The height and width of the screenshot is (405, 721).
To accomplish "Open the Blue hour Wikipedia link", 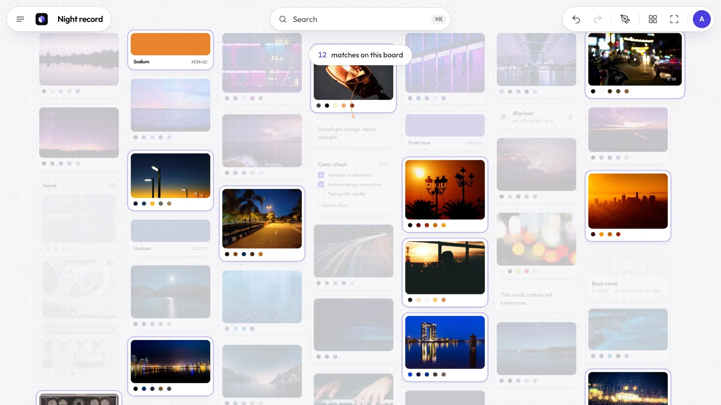I will coord(533,121).
